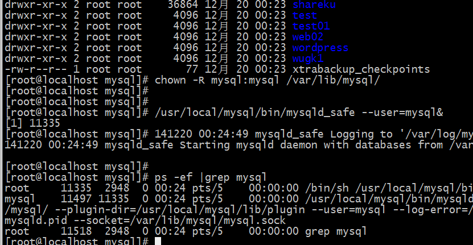Image resolution: width=473 pixels, height=245 pixels.
Task: Click the 'Starting mysqld daemon' message
Action: pos(249,145)
